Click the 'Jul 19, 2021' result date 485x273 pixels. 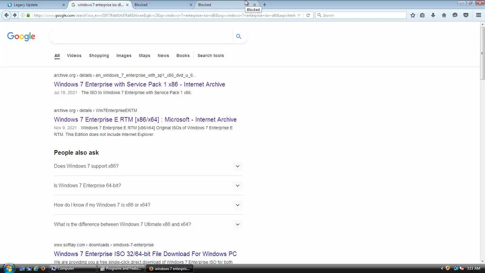click(x=65, y=93)
